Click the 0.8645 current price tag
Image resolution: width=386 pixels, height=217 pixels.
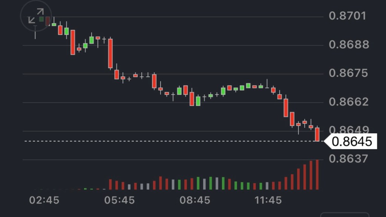point(352,141)
